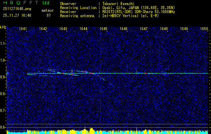Image resolution: width=211 pixels, height=134 pixels.
Task: Click the HROFFT program title
Action: click(21, 3)
